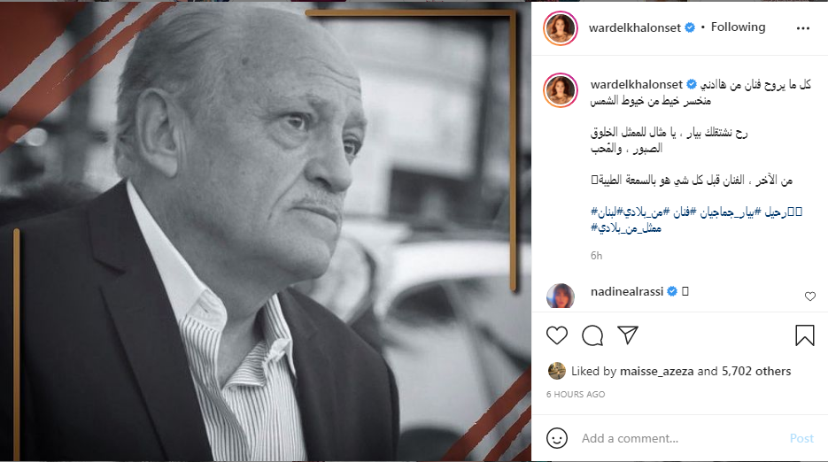
Task: View the 5,702 others likes list
Action: click(756, 371)
